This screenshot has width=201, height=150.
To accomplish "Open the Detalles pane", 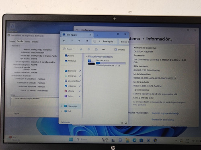I will [x=119, y=50].
